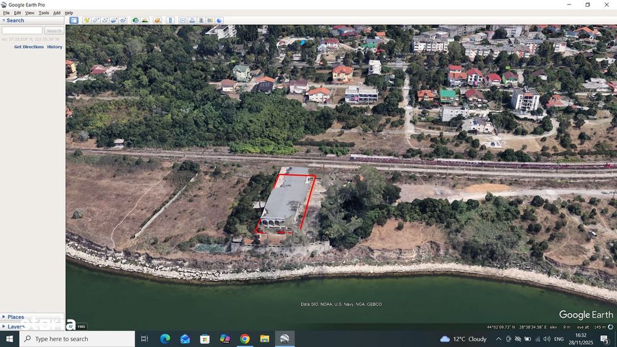
Task: Click the coordinates 44°02'09.73" N status text
Action: [501, 327]
